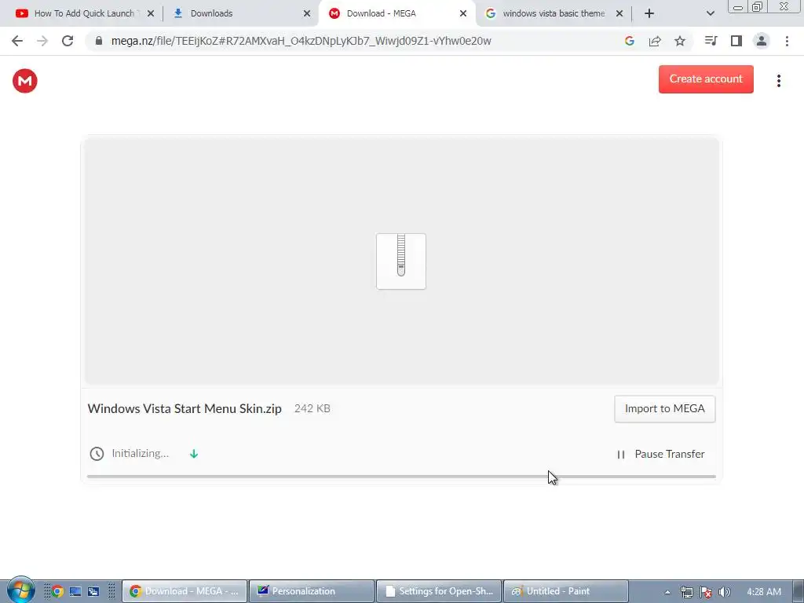This screenshot has width=804, height=603.
Task: Click the 242 KB file size text
Action: [312, 408]
